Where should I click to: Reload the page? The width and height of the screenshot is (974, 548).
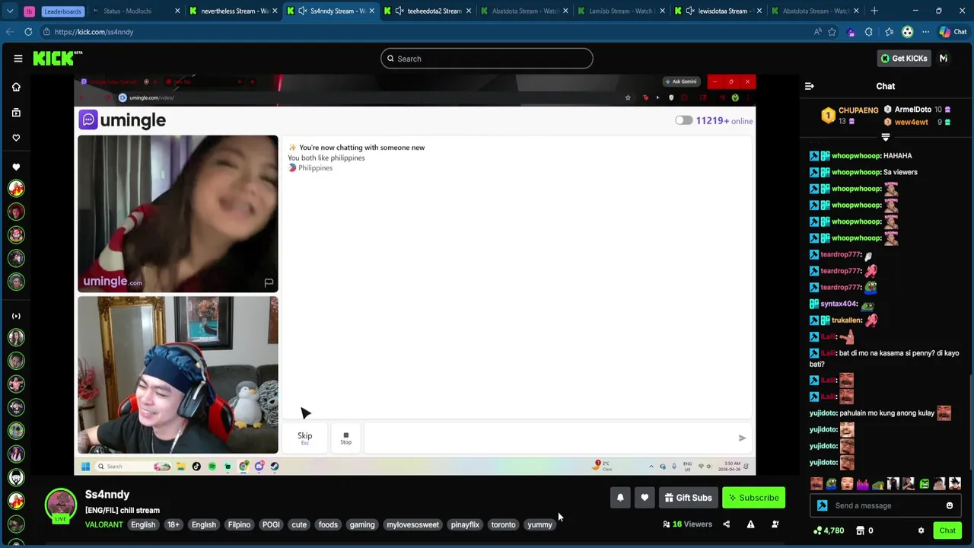[28, 32]
